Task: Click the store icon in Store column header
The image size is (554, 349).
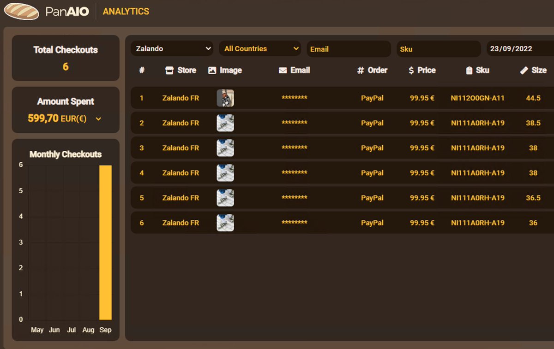Action: point(169,71)
